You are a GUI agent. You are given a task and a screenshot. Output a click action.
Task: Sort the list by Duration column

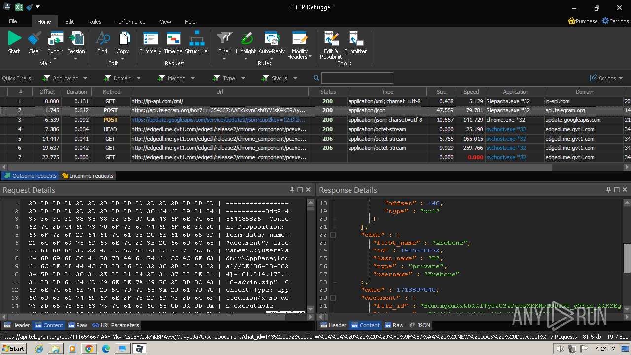tap(77, 92)
